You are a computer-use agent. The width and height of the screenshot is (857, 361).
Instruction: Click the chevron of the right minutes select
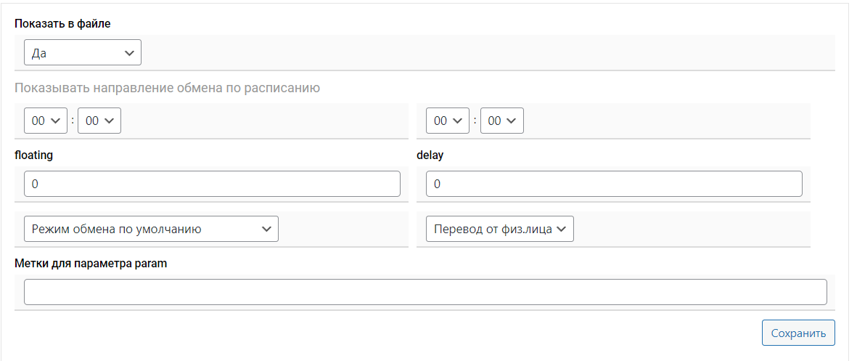point(512,121)
